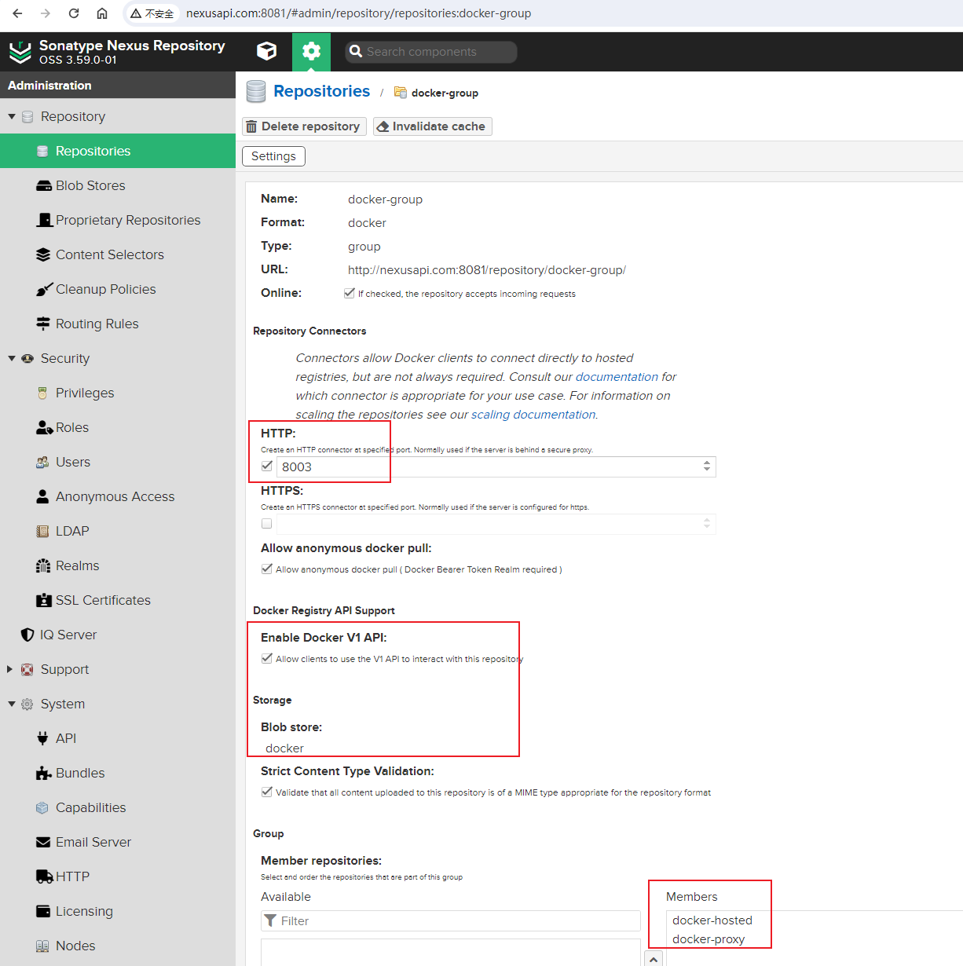Open the browser home page icon
The image size is (963, 966).
[x=102, y=13]
